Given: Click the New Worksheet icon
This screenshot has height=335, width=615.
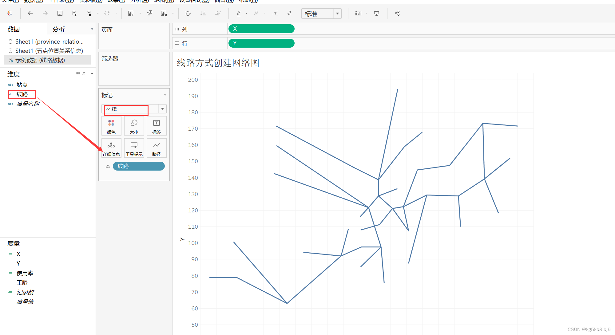Looking at the screenshot, I should pyautogui.click(x=131, y=13).
